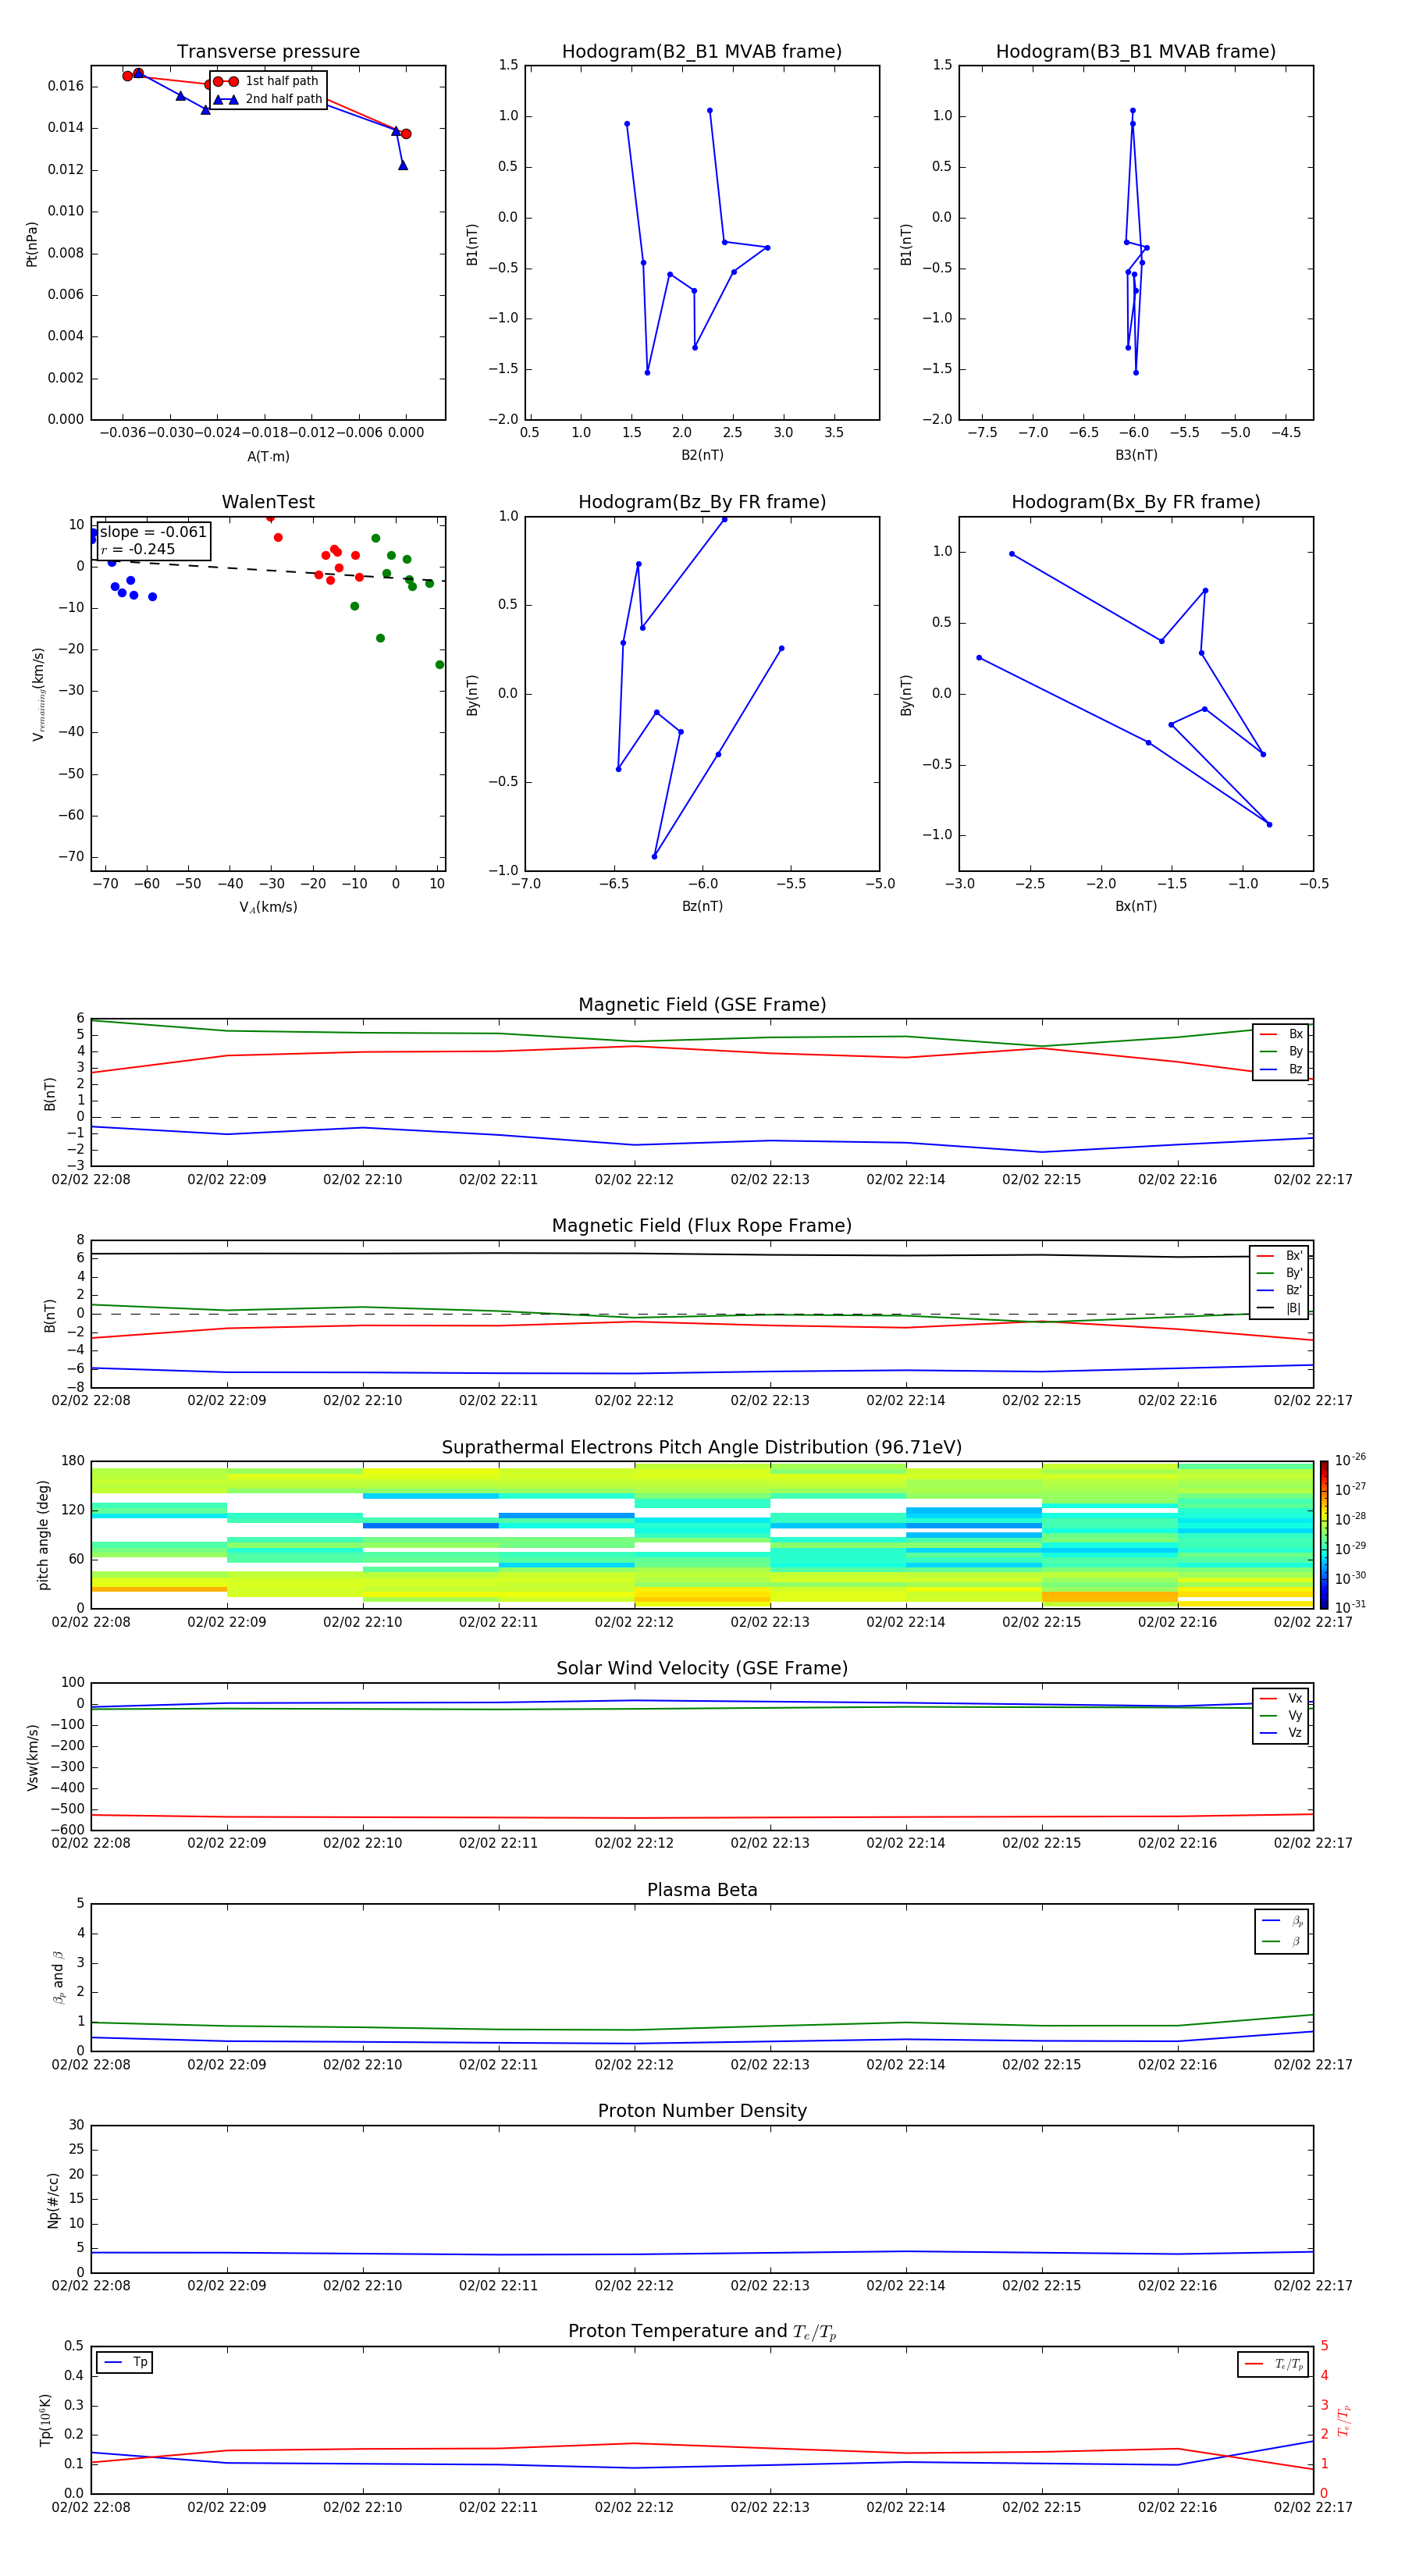
Task: Click the 'slope = -0.061' annotation
Action: coord(153,532)
